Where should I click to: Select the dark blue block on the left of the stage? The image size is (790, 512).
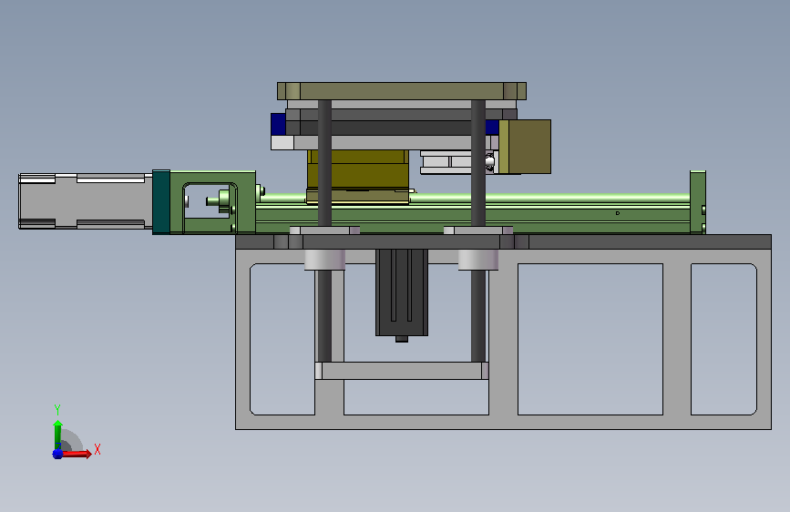(x=278, y=124)
